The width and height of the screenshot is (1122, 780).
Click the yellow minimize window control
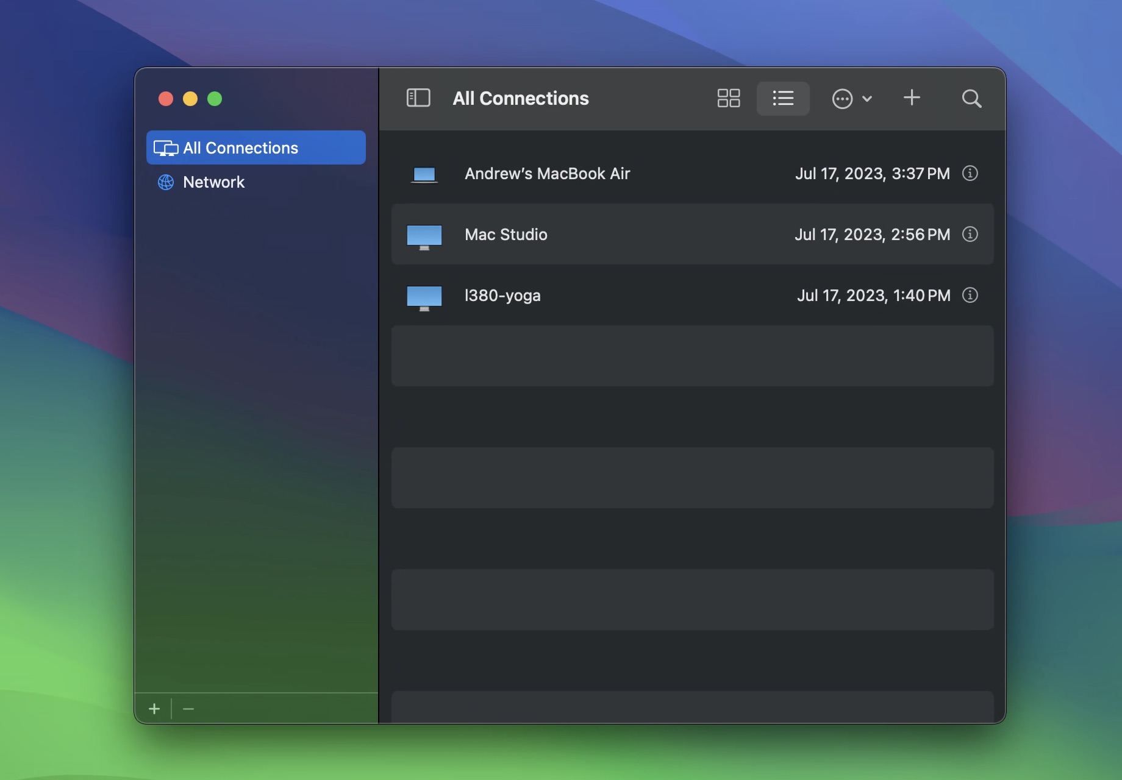coord(190,98)
